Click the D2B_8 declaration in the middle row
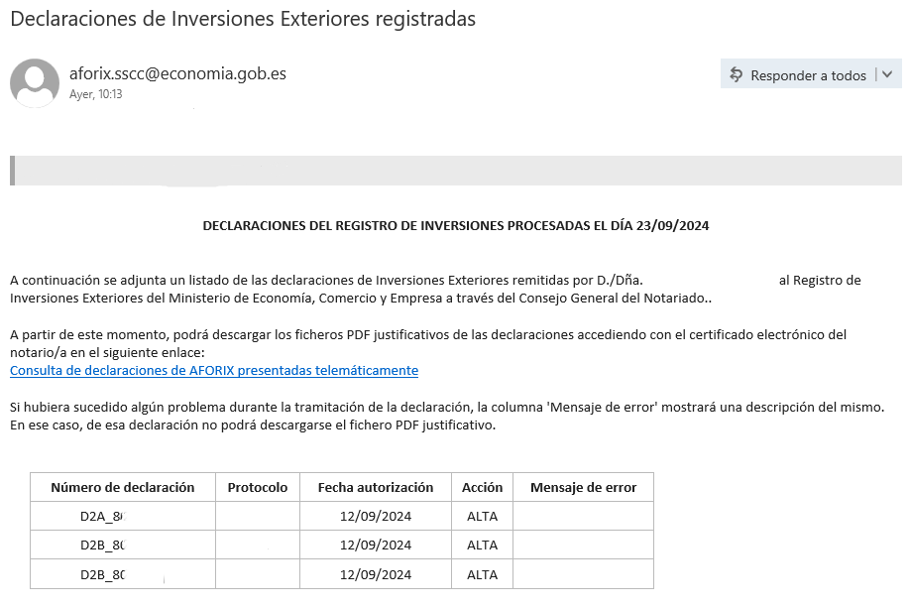Viewport: 909px width, 607px height. (x=102, y=545)
